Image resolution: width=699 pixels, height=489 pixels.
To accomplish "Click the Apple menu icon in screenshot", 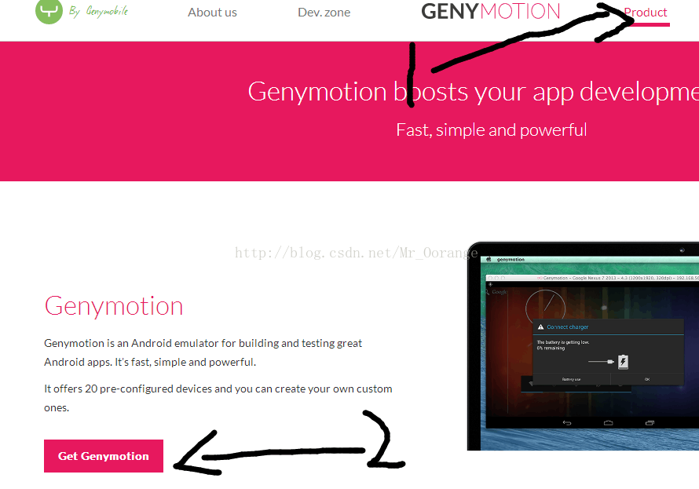I will 489,259.
